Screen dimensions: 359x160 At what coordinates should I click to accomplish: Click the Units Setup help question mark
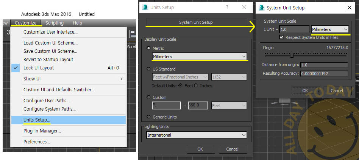point(227,7)
